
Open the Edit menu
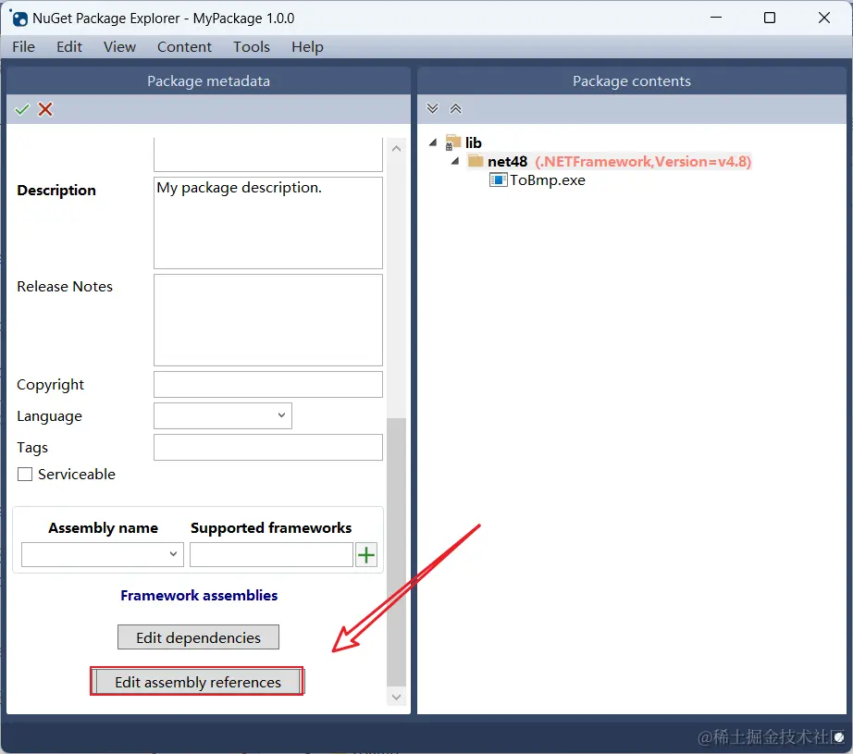pos(69,47)
